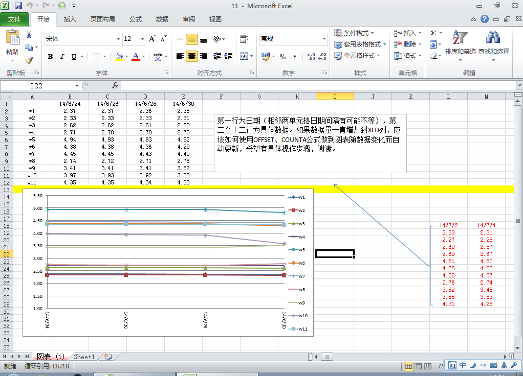523x376 pixels.
Task: Increase font size with large A icon
Action: coord(152,39)
